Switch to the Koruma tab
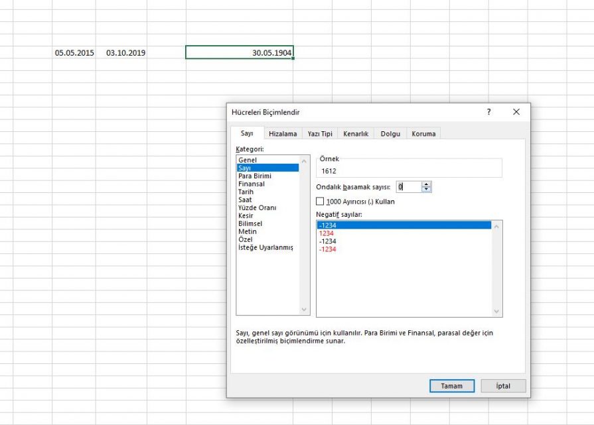This screenshot has width=594, height=425. click(x=423, y=133)
